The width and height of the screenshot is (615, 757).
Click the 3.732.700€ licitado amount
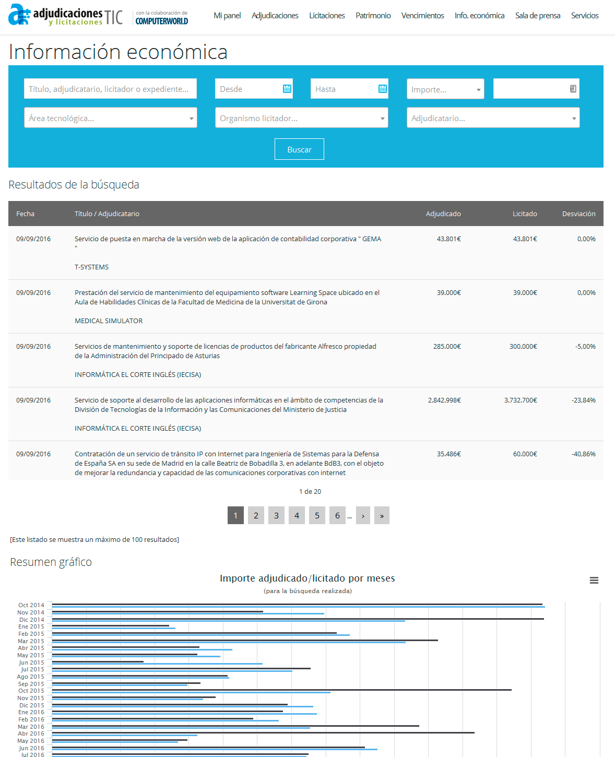click(x=521, y=400)
